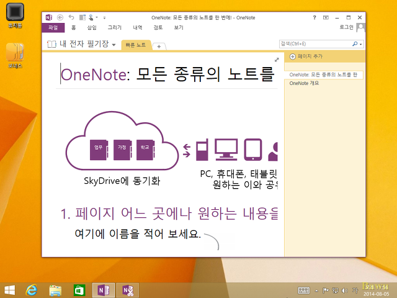The width and height of the screenshot is (397, 298).
Task: Click the plus tab to add section
Action: point(159,47)
